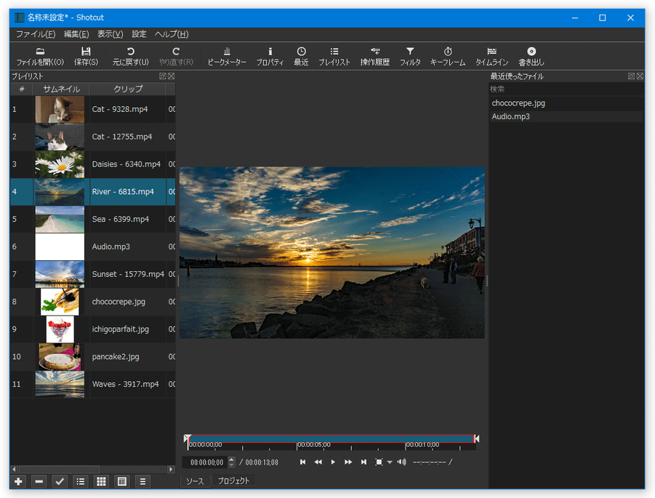Viewport: 655px width, 498px height.
Task: Click the サムネイル column header
Action: coord(61,89)
